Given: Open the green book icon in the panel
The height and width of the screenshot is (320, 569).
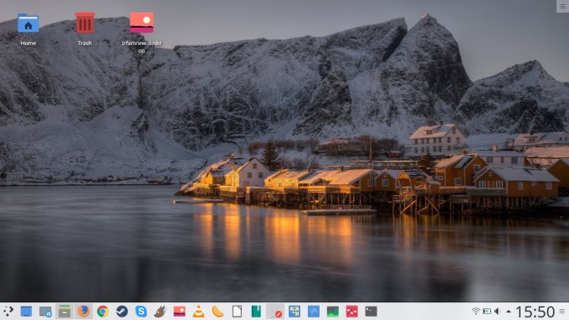Looking at the screenshot, I should (256, 312).
